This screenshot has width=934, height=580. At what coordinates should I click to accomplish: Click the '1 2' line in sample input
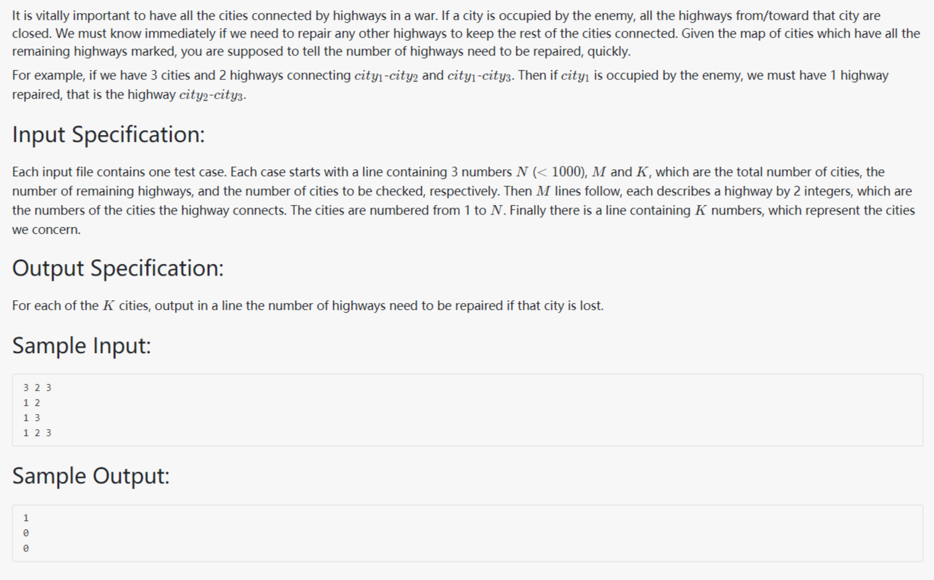(32, 402)
